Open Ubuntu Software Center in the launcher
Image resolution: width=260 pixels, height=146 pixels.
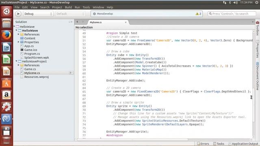[6, 83]
